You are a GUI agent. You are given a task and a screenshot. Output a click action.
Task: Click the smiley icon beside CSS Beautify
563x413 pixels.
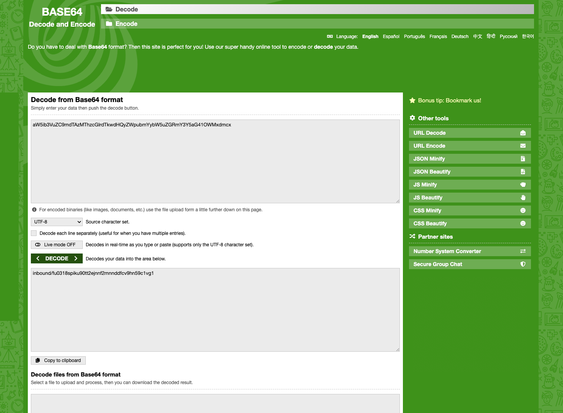coord(523,223)
